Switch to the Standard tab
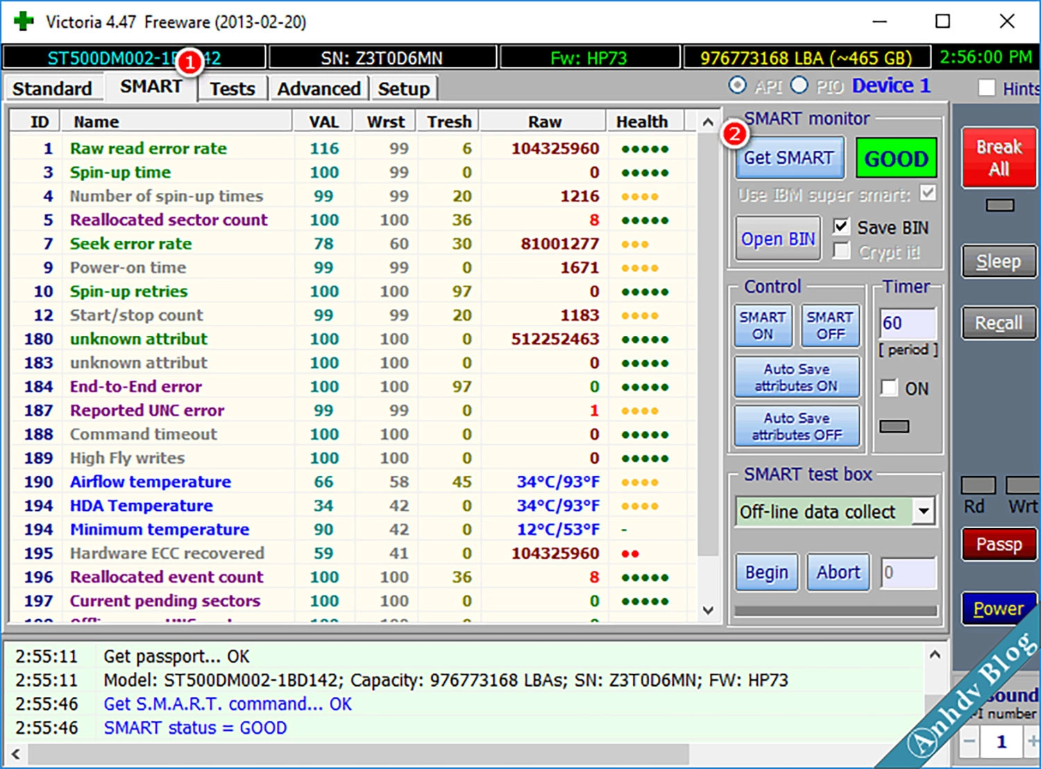1041x769 pixels. coord(52,89)
